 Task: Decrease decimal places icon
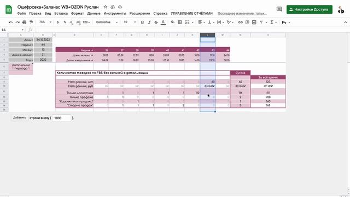click(x=71, y=22)
